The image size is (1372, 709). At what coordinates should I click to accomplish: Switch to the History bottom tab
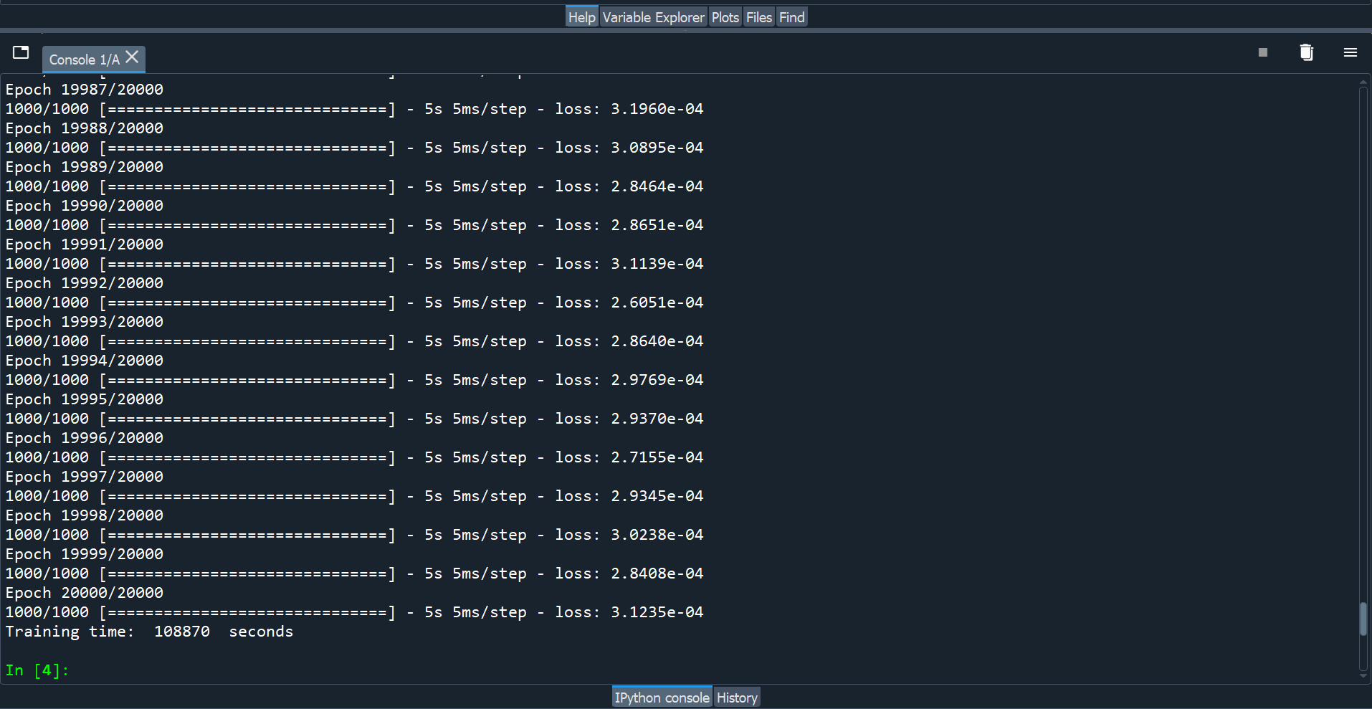[737, 698]
